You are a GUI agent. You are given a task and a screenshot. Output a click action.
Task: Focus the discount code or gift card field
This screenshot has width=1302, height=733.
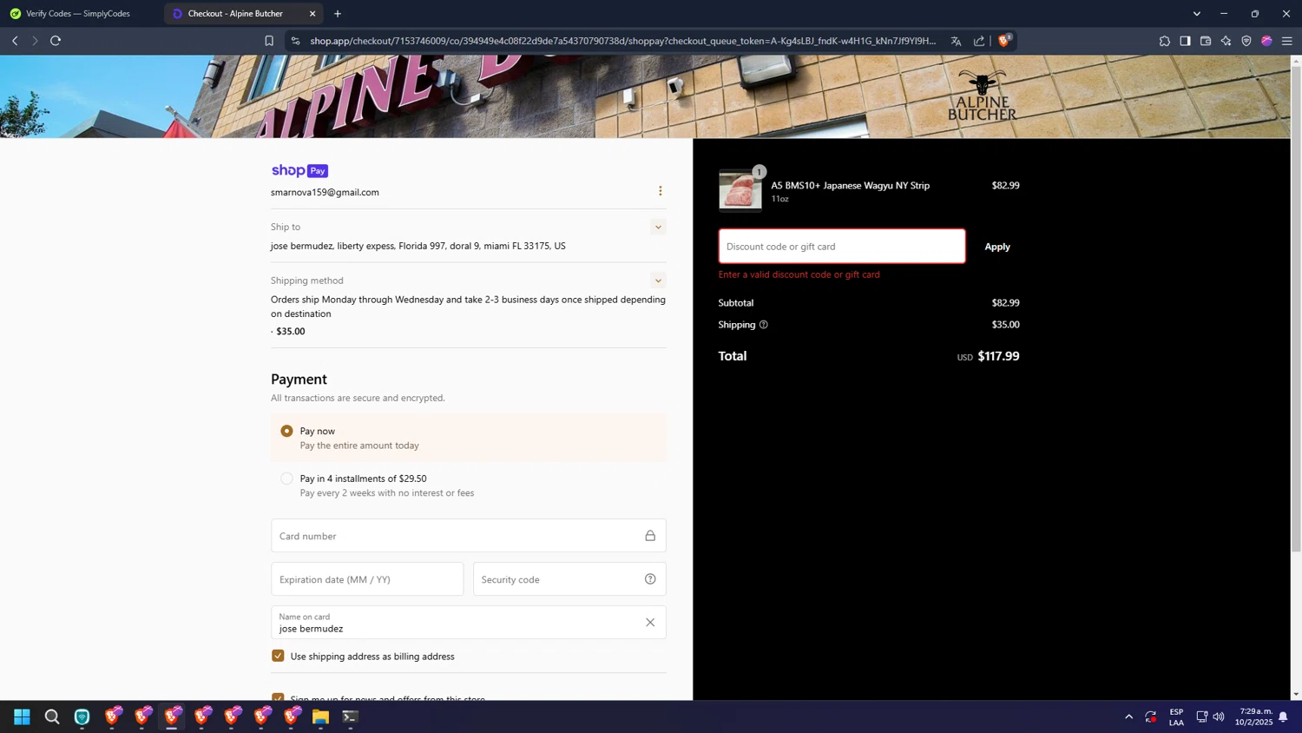click(x=842, y=247)
